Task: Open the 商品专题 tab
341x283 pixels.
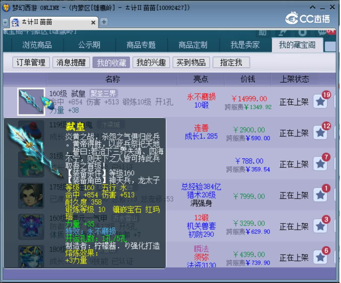Action: tap(141, 45)
